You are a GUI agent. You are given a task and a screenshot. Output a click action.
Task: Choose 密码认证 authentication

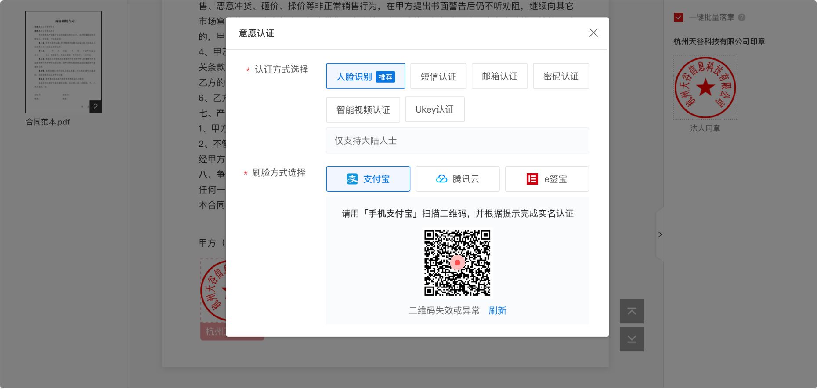tap(561, 76)
